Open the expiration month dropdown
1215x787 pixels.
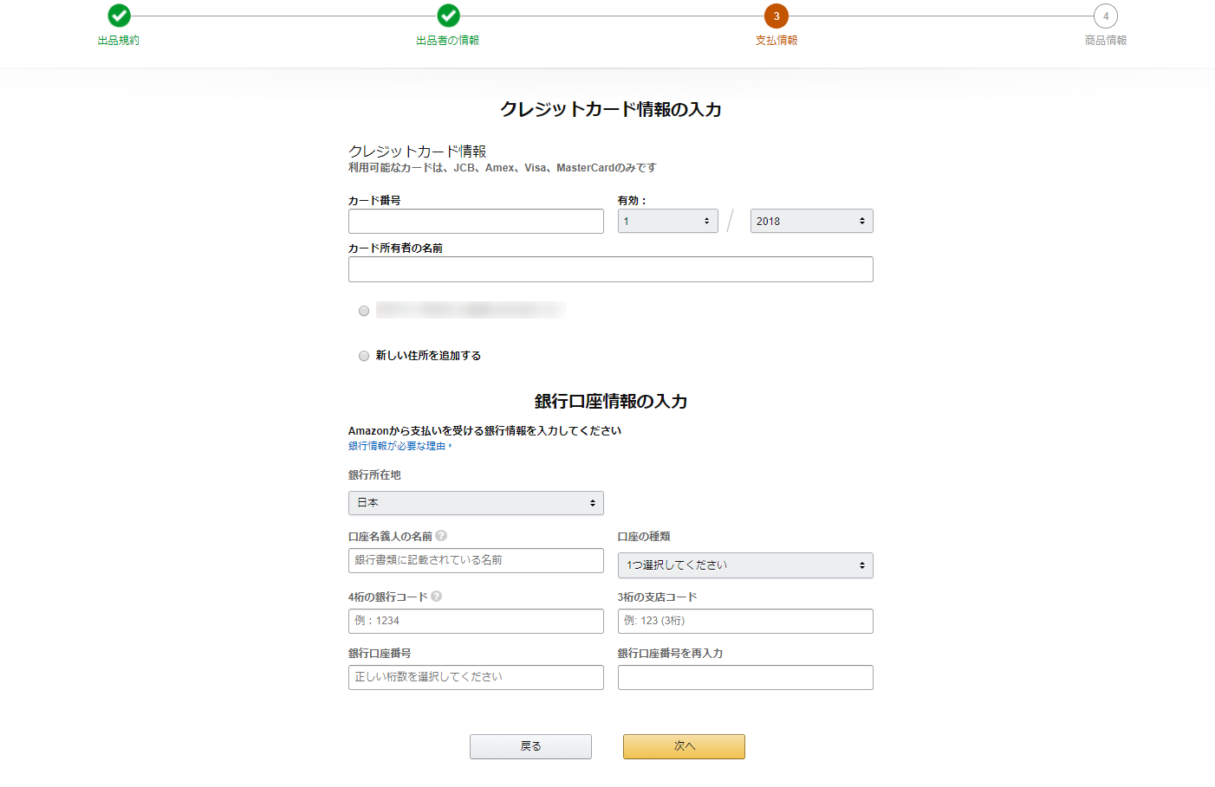click(667, 222)
